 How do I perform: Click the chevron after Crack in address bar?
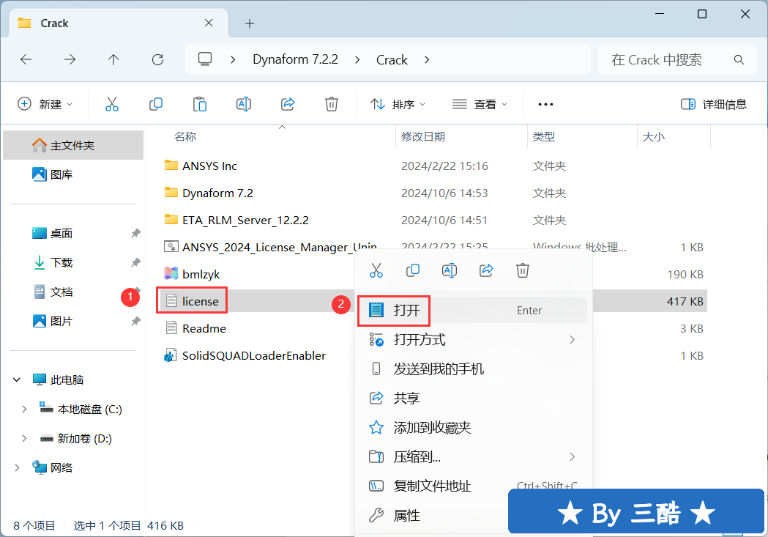coord(427,60)
